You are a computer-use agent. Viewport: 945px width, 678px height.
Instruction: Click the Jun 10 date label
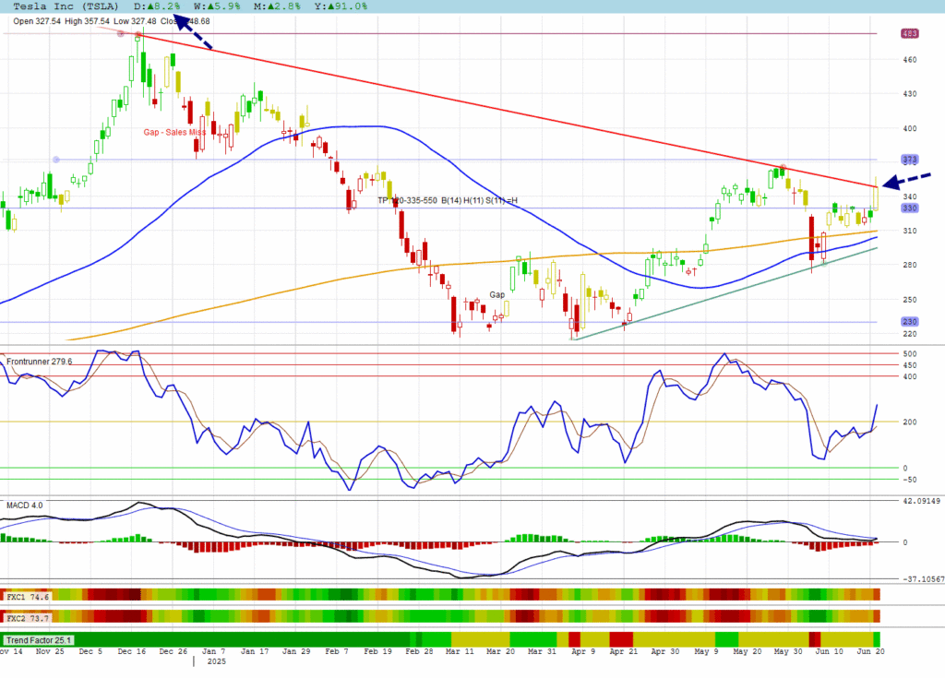click(x=830, y=651)
